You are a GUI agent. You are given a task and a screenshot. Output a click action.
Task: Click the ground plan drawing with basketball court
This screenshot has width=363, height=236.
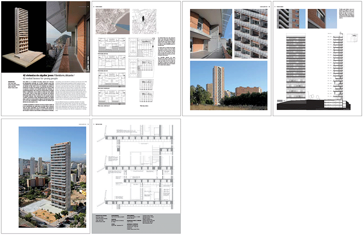[x=142, y=47]
